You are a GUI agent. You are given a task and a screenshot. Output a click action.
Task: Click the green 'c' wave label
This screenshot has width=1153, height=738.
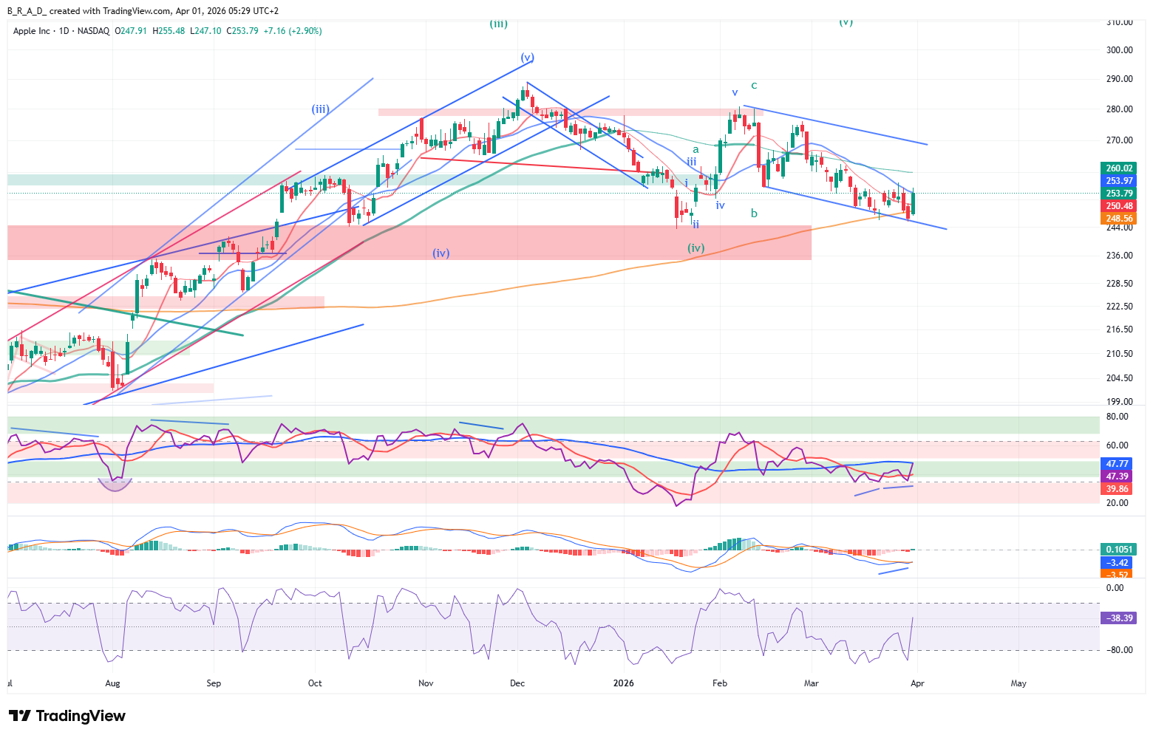click(754, 86)
